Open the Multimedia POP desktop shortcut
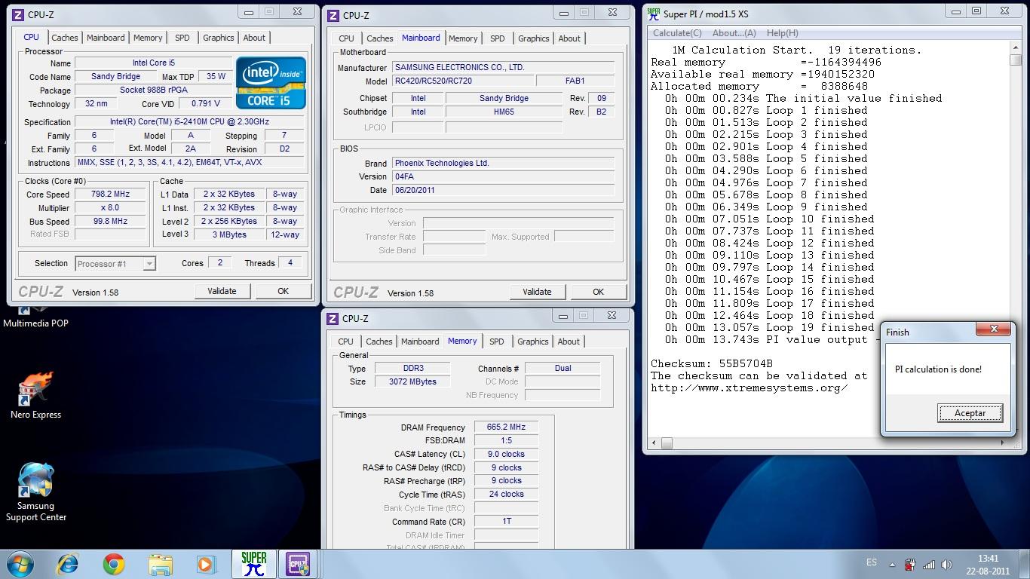 coord(35,317)
